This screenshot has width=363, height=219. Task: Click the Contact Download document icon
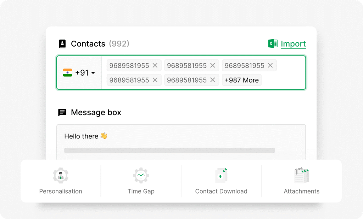pyautogui.click(x=221, y=175)
